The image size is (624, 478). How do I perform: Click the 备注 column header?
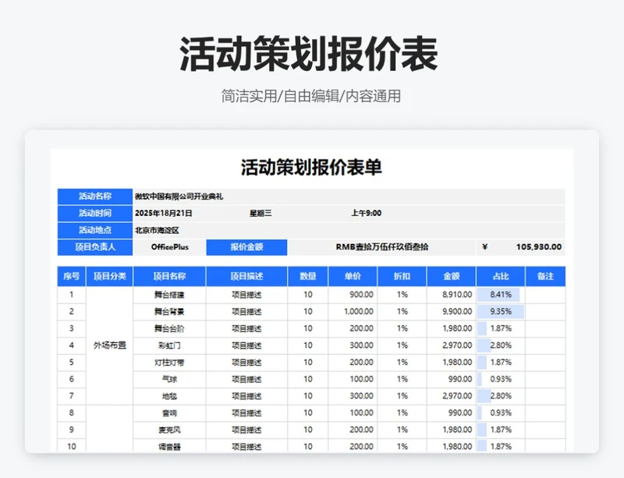tap(545, 276)
